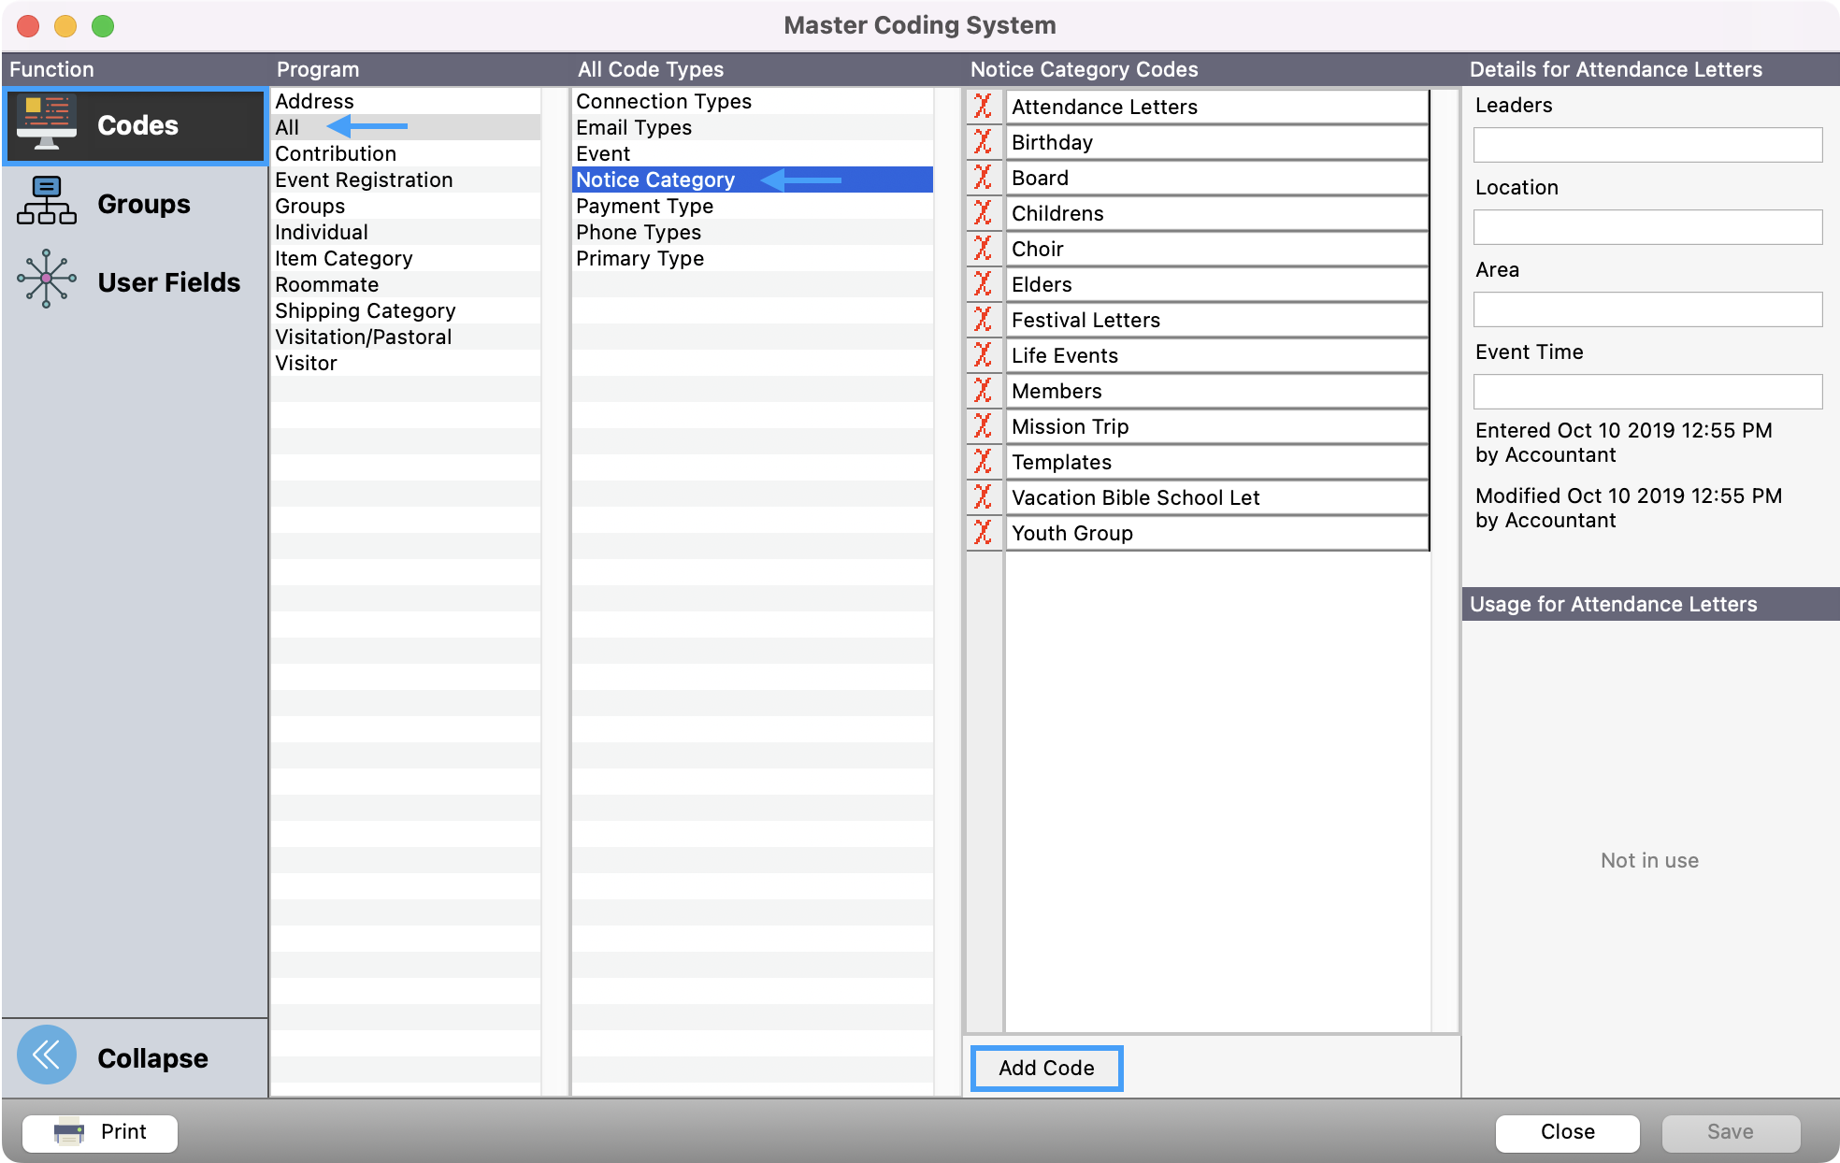The width and height of the screenshot is (1840, 1163).
Task: Click the Add Code button
Action: click(1045, 1068)
